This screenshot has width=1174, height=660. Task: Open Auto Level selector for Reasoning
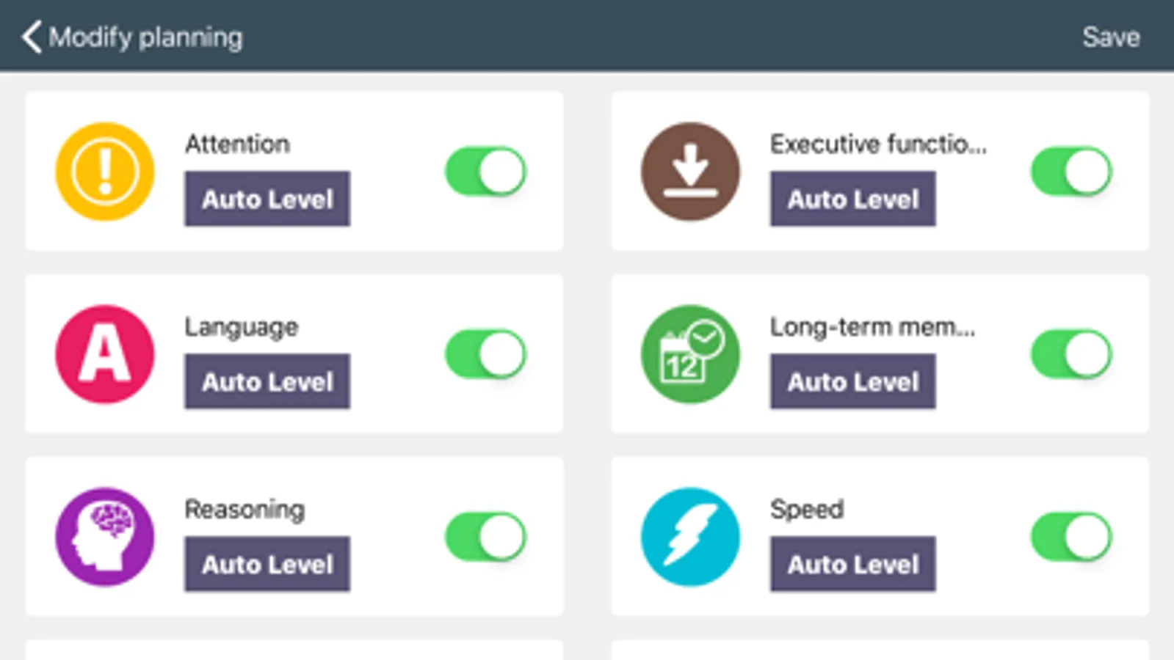point(267,564)
